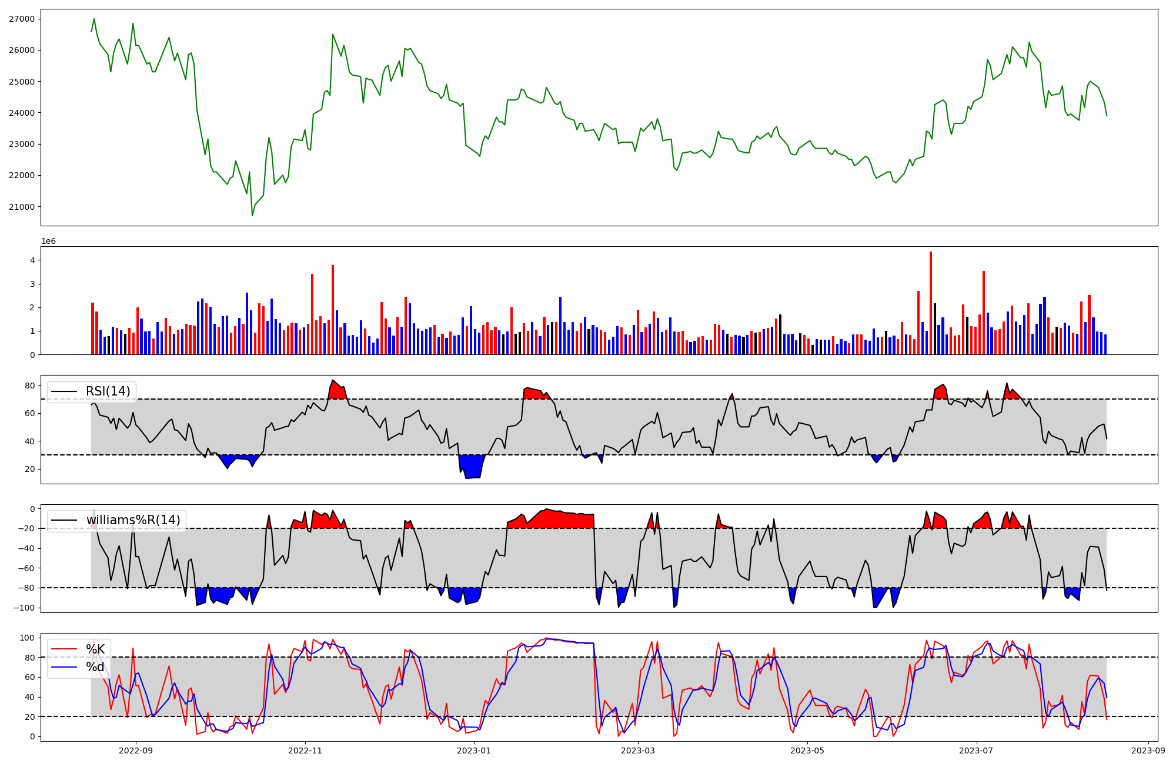
Task: Click the RSI(14) legend entry
Action: point(108,391)
